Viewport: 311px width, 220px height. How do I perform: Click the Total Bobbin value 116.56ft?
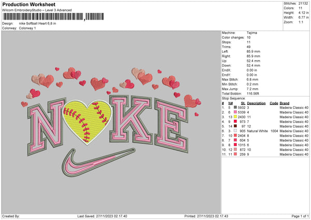point(253,94)
